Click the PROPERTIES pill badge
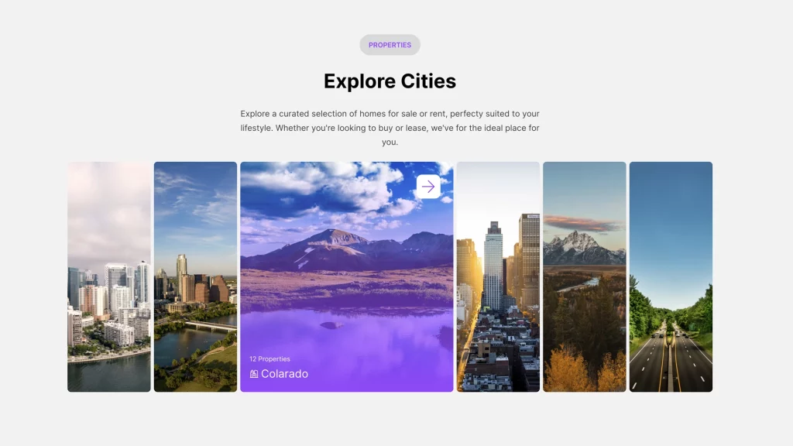This screenshot has height=446, width=793. point(390,45)
